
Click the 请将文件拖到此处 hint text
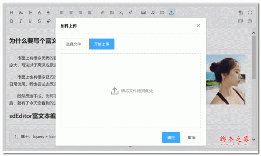point(137,91)
